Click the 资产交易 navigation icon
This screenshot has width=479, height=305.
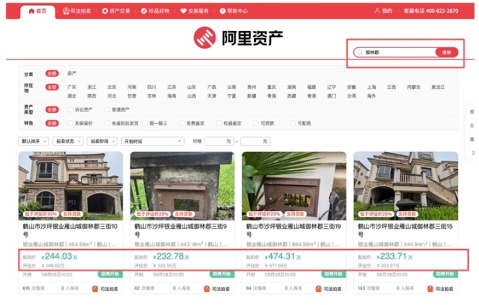[105, 11]
